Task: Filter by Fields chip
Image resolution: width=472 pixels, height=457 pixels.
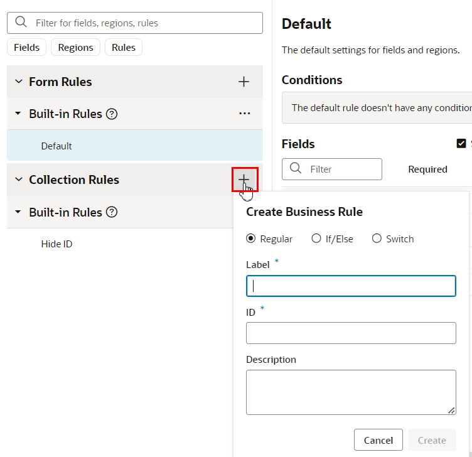Action: coord(26,47)
